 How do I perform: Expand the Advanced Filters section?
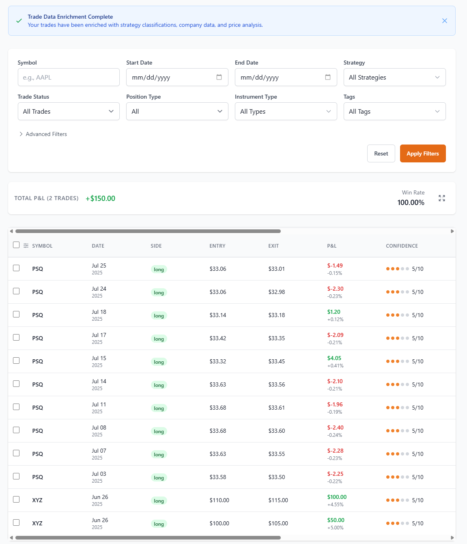[x=43, y=134]
